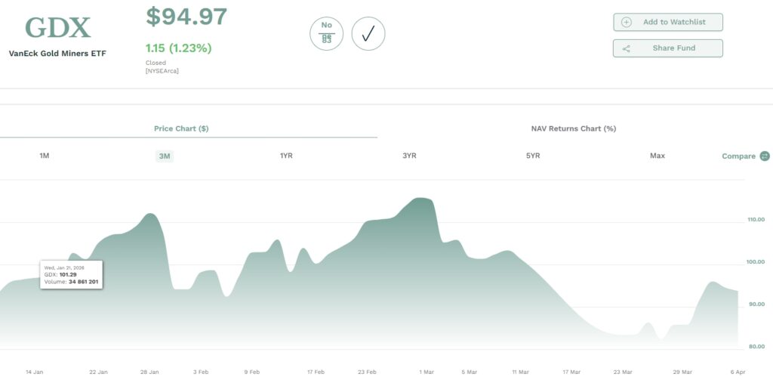The image size is (773, 380).
Task: Click the circular checkmark badge icon
Action: click(368, 33)
